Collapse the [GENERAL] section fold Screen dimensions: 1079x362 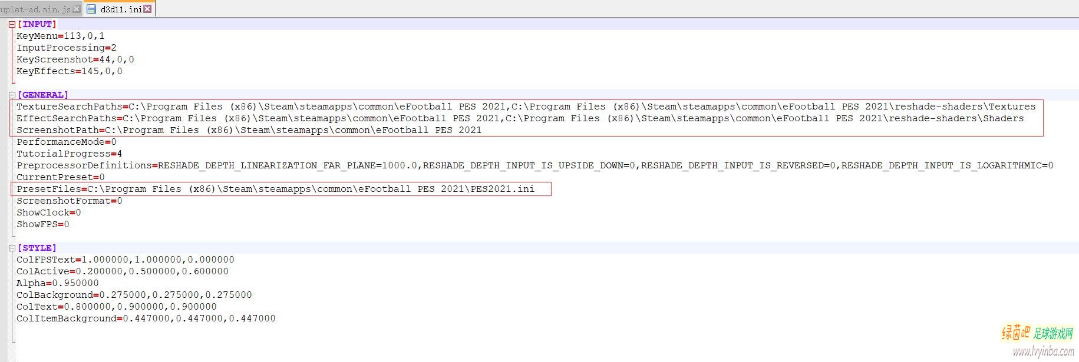(12, 95)
